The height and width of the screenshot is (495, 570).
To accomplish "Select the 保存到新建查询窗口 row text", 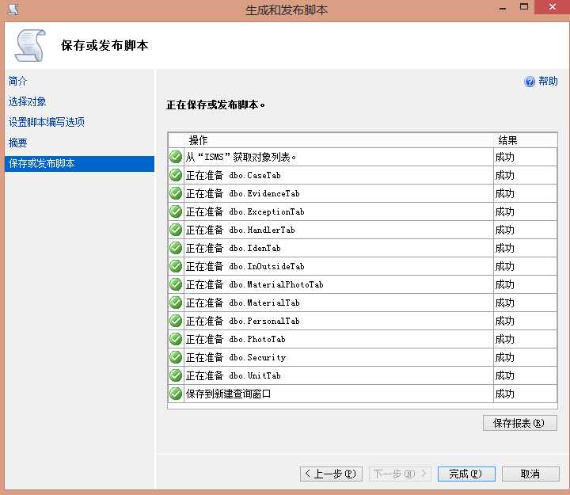I will tap(228, 394).
